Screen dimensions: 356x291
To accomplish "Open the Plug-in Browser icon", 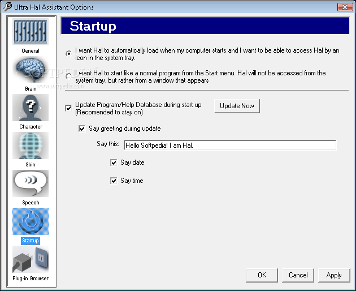I will (31, 259).
